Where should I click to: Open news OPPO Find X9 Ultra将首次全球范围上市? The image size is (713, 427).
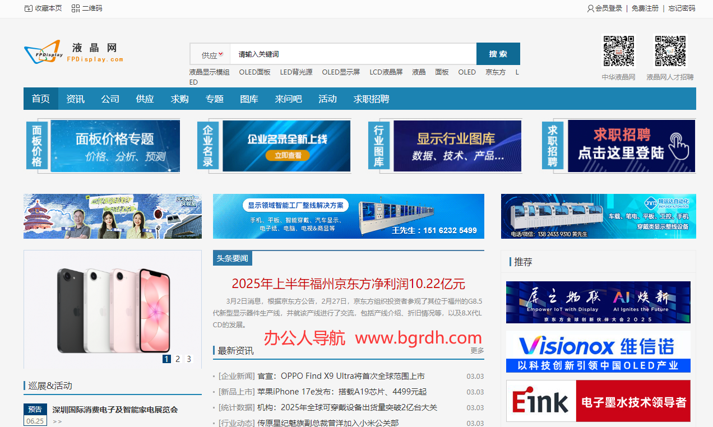coord(341,376)
